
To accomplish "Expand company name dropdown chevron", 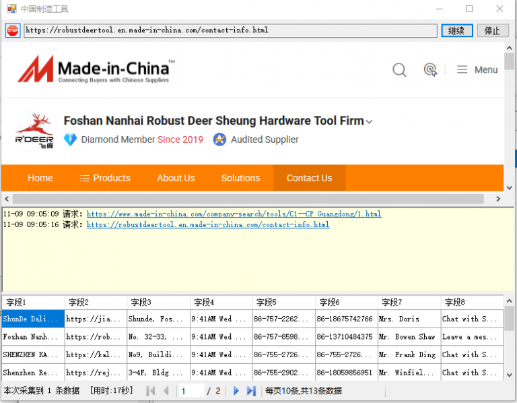I will tap(370, 122).
